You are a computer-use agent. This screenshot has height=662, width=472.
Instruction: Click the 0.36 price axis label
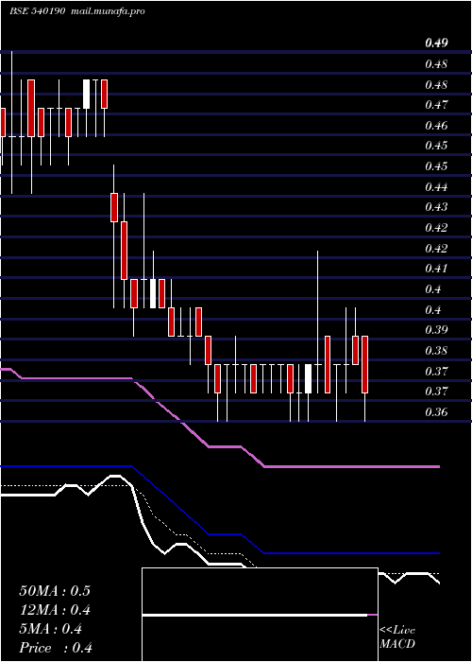(x=436, y=411)
